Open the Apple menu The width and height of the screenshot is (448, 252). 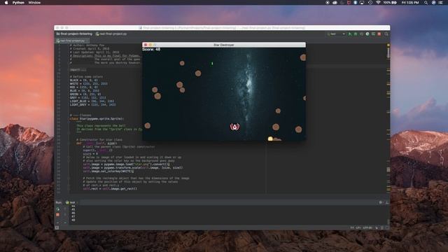coord(6,3)
